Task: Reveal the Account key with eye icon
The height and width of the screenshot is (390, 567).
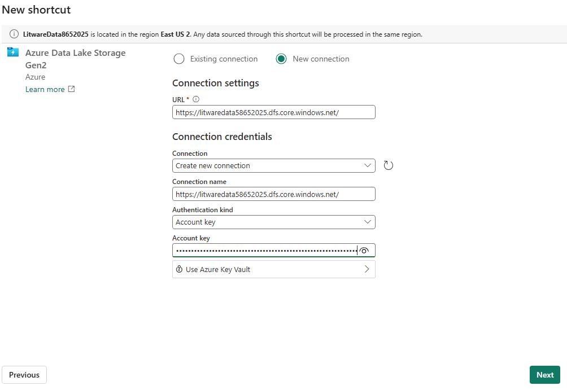Action: click(364, 251)
